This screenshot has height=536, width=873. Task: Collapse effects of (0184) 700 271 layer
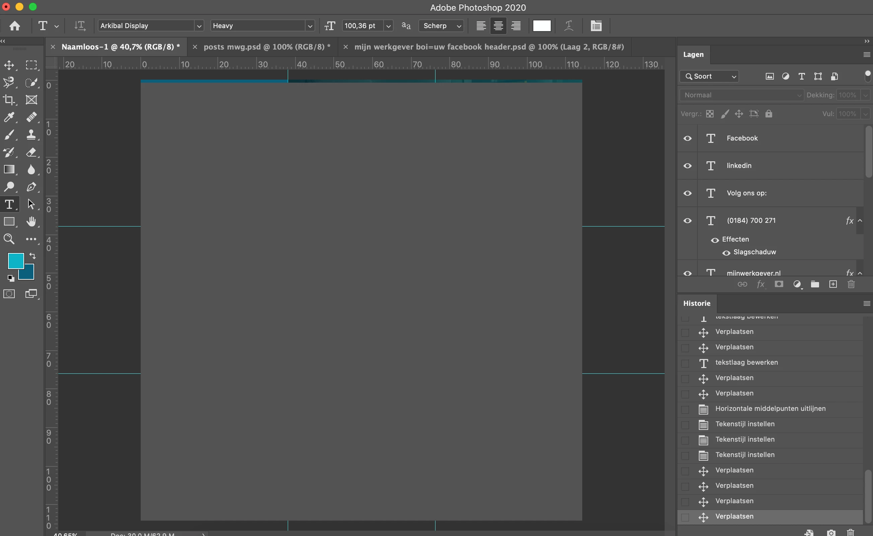point(860,220)
